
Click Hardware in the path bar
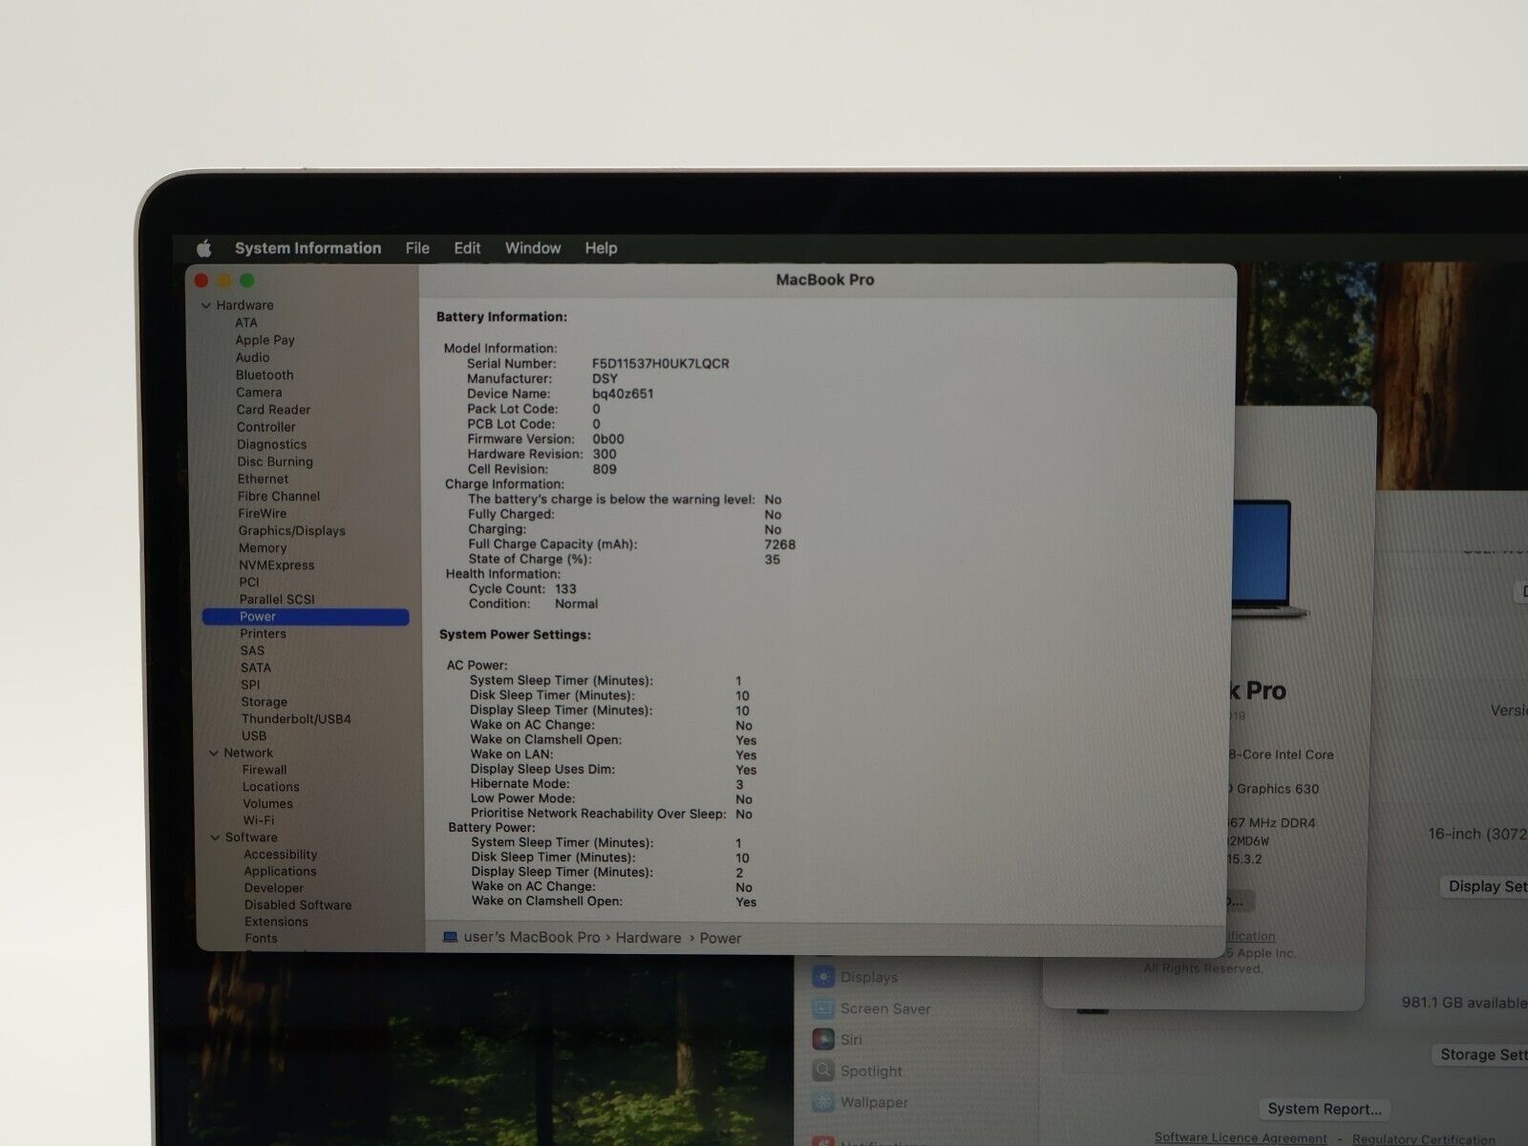tap(648, 939)
